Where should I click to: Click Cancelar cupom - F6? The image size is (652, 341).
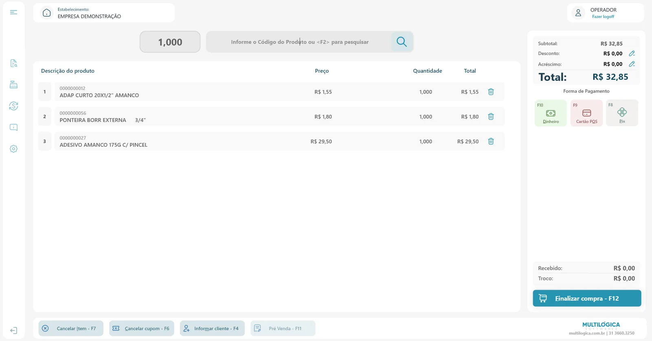pyautogui.click(x=141, y=328)
